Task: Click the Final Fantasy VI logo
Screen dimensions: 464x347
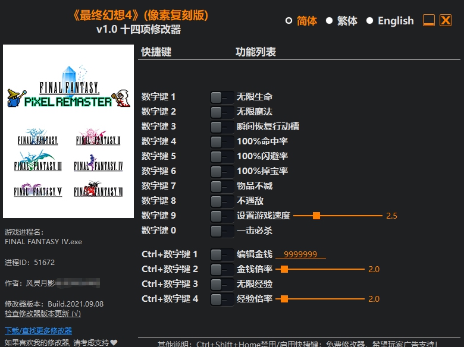Action: [98, 189]
